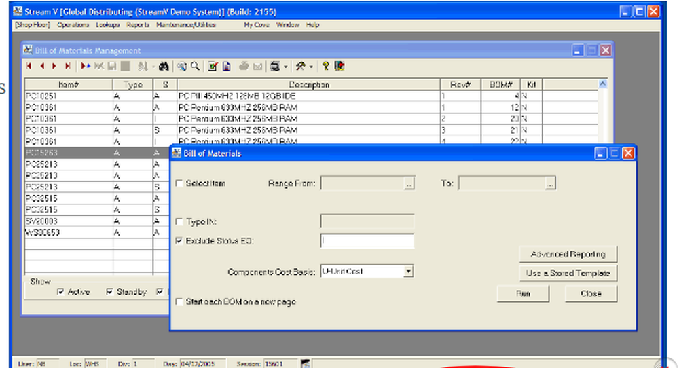
Task: Open the Reports menu
Action: 138,24
